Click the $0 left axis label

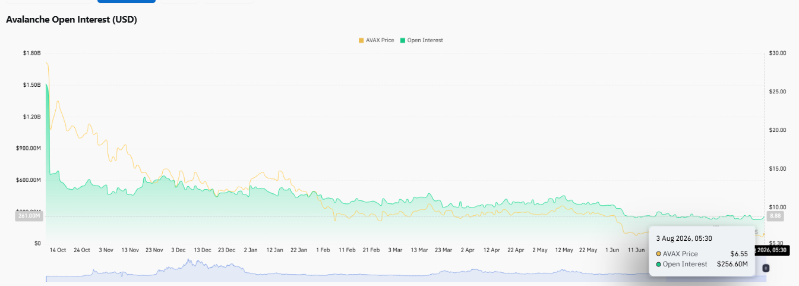click(37, 243)
